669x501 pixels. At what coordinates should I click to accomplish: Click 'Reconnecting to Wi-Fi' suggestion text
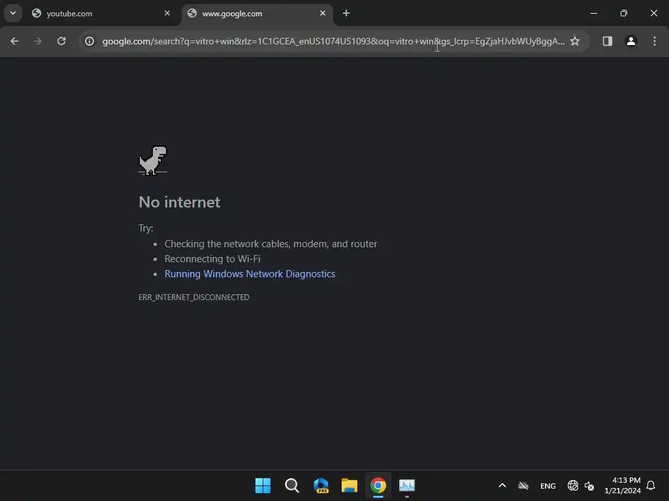[212, 259]
